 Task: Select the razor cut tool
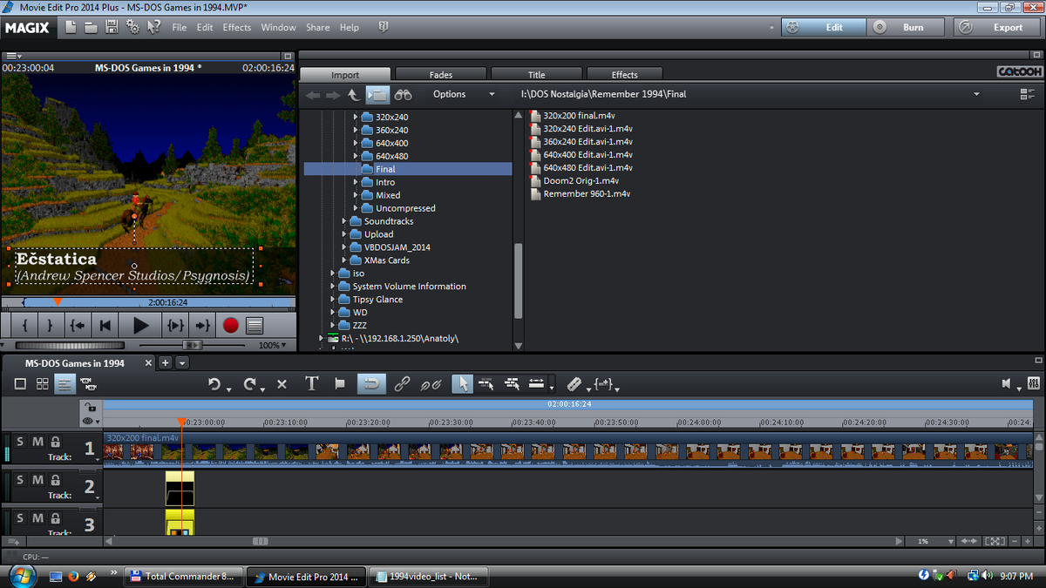[x=573, y=384]
